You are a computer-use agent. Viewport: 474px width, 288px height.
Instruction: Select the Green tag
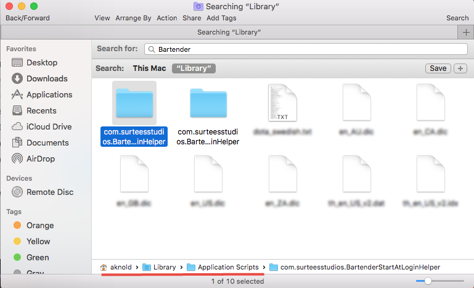(31, 257)
